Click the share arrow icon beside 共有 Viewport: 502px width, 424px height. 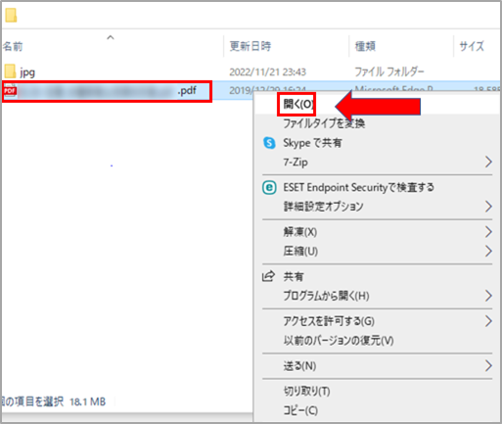(269, 276)
